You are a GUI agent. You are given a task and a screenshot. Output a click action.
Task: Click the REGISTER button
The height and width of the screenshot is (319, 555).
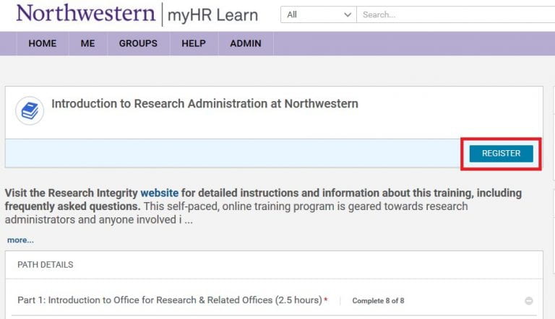coord(502,154)
